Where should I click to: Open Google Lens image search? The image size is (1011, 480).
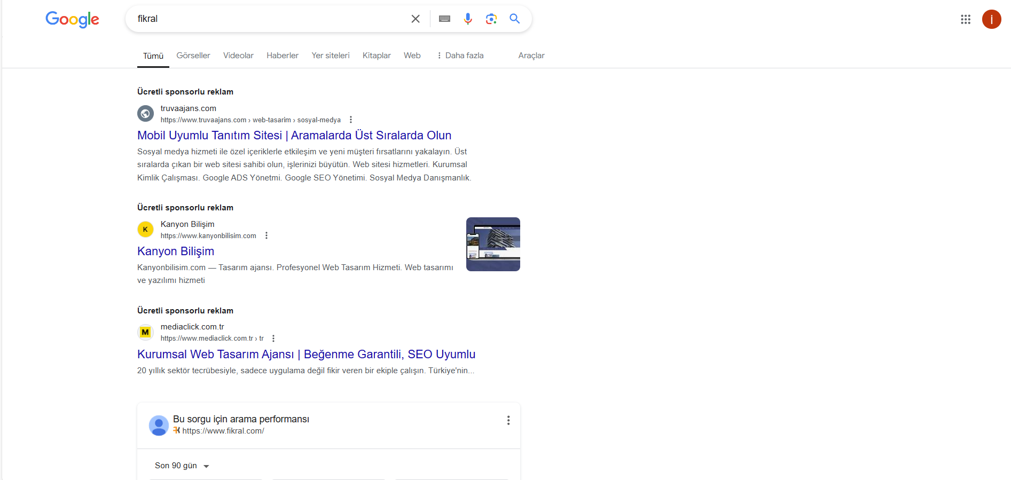pyautogui.click(x=491, y=19)
